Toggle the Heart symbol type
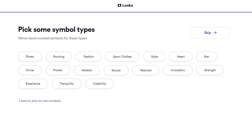The height and width of the screenshot is (119, 252). (181, 57)
